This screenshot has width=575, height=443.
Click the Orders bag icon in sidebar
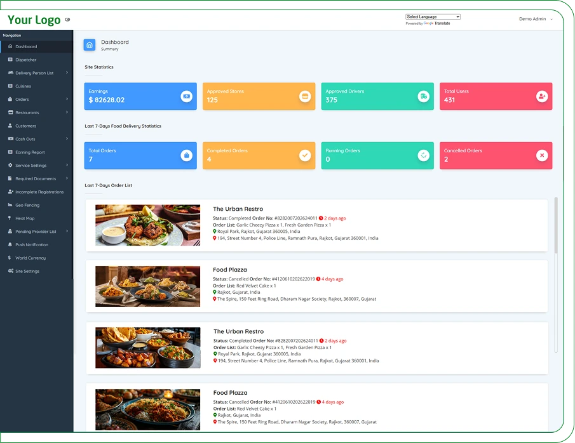(x=10, y=99)
